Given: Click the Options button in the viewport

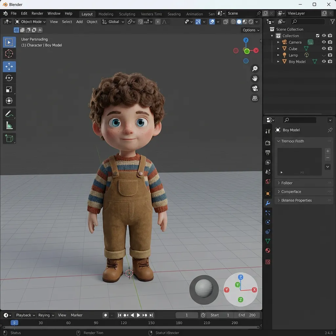Looking at the screenshot, I should click(x=250, y=30).
